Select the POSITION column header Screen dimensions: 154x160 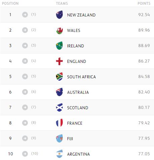click(x=10, y=3)
